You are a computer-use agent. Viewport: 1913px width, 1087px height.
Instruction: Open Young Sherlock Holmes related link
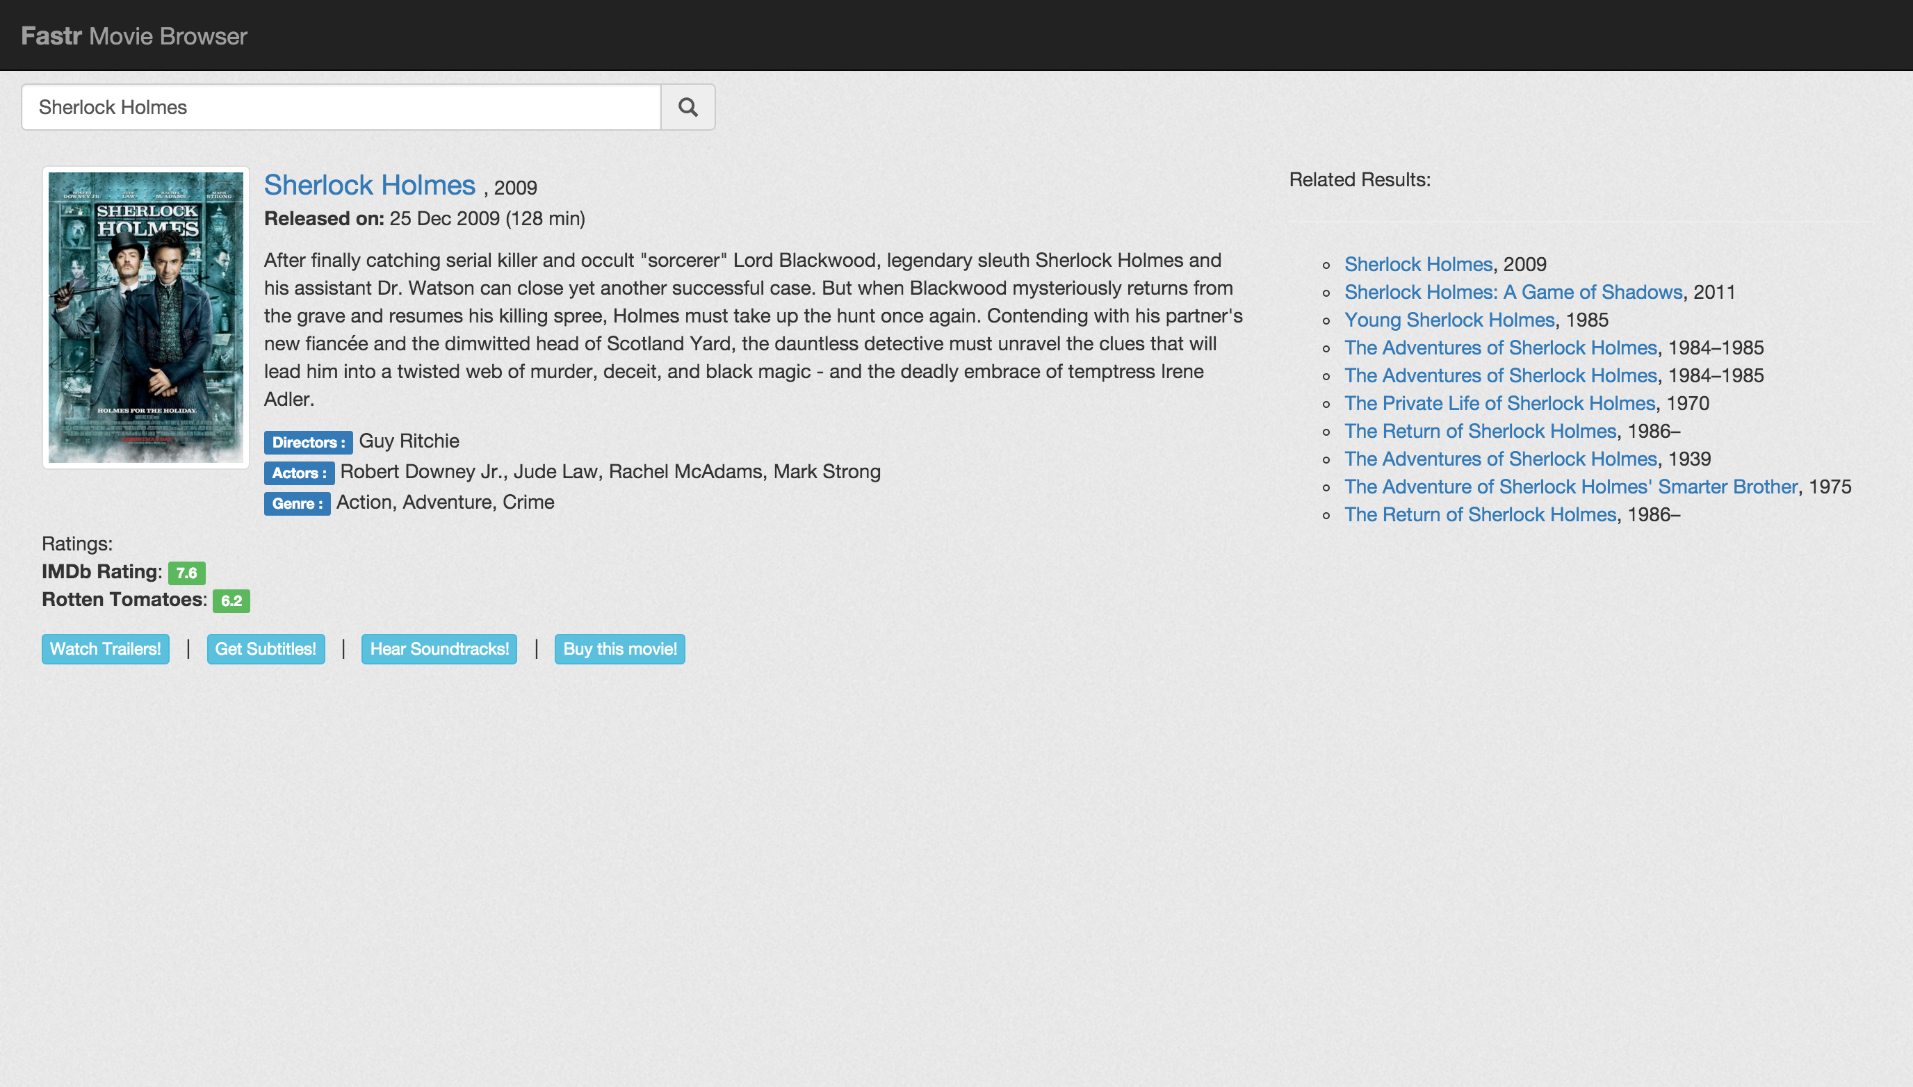pyautogui.click(x=1449, y=320)
